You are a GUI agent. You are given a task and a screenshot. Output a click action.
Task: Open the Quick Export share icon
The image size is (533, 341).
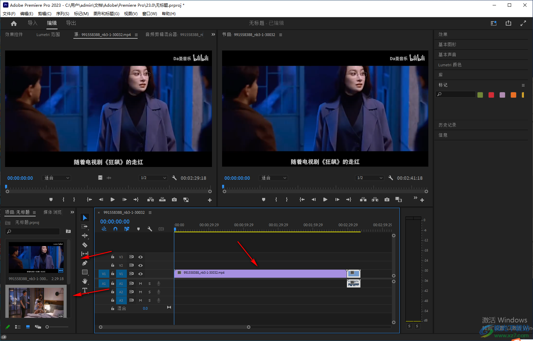pos(508,23)
